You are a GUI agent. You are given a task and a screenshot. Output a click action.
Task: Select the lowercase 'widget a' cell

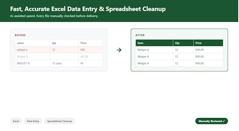[32, 50]
